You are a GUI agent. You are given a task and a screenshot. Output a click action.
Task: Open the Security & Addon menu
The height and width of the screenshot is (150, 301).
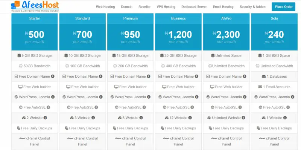tap(252, 7)
